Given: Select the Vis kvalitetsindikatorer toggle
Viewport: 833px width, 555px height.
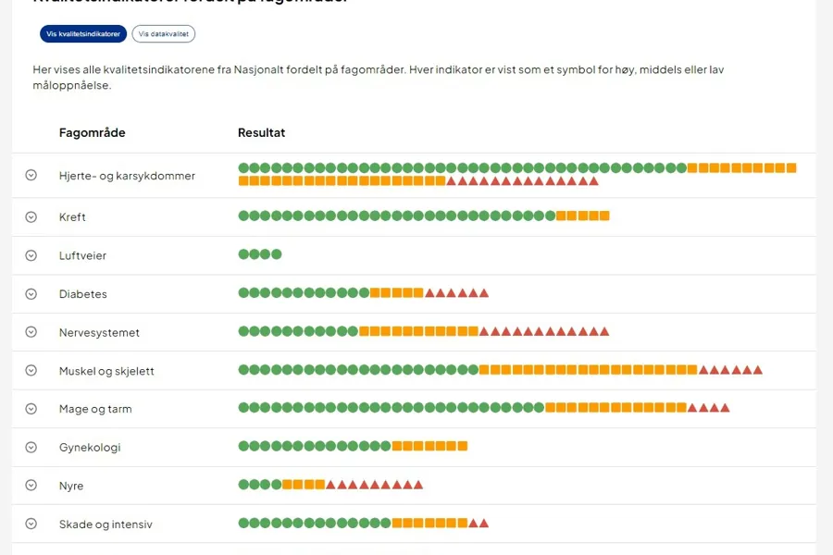Looking at the screenshot, I should point(83,34).
